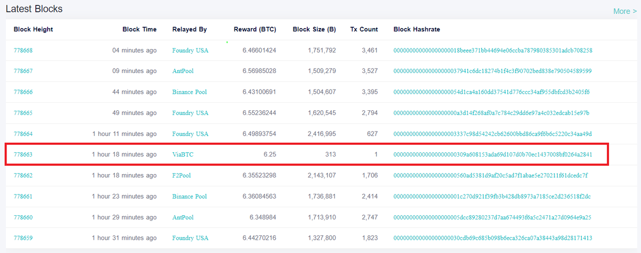This screenshot has height=253, width=641.
Task: Click Binance Pool relayer for block 778661
Action: 190,197
